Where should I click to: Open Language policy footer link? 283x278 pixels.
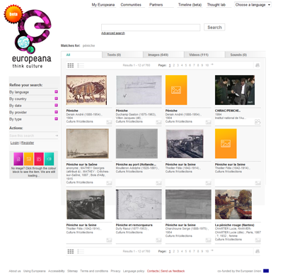134,271
